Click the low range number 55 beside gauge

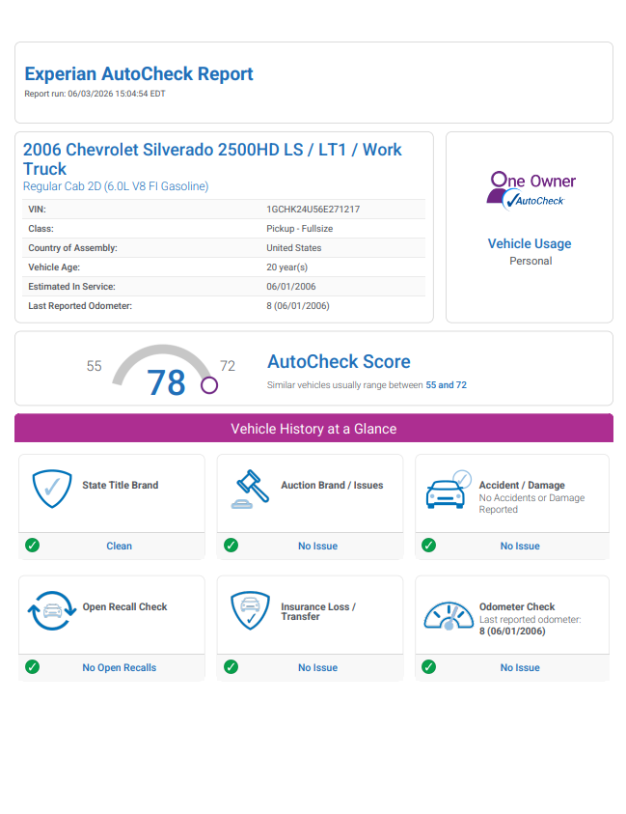coord(94,366)
